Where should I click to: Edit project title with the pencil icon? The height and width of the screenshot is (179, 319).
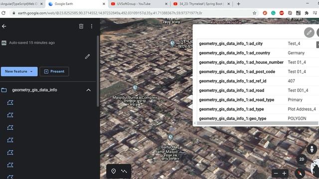point(88,56)
